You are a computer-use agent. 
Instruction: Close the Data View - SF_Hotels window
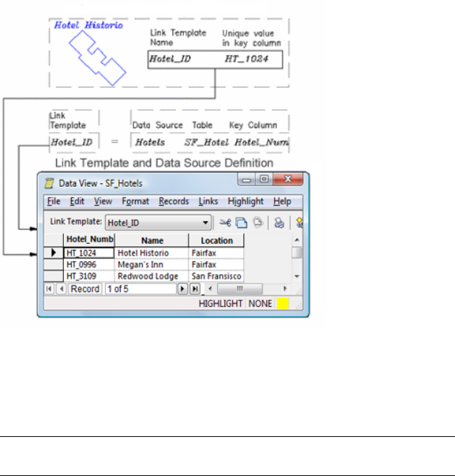coord(288,180)
